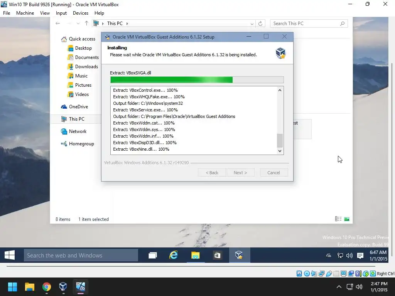
Task: Open the audio status icon in VirtualBox
Action: (x=314, y=274)
